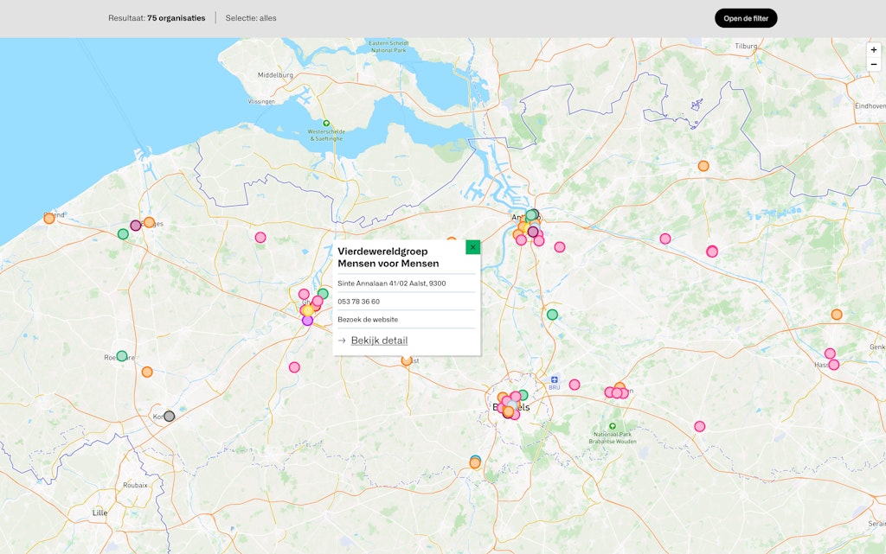
Task: Open the Bekijk detail link
Action: [379, 341]
